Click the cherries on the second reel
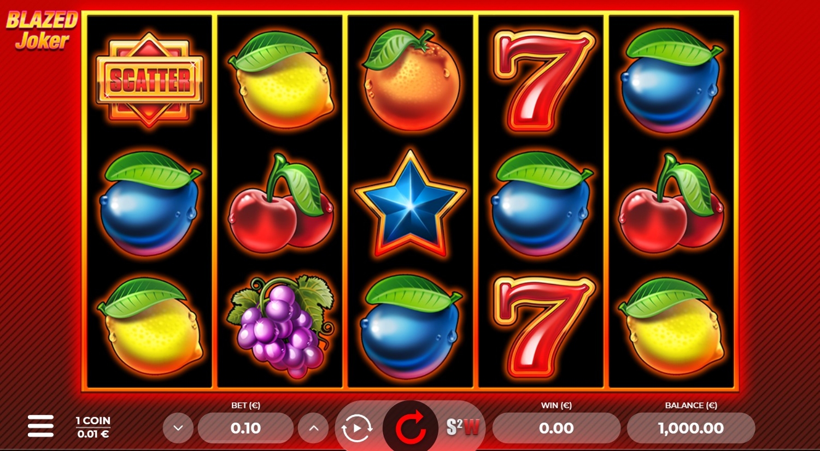The image size is (820, 451). click(280, 204)
